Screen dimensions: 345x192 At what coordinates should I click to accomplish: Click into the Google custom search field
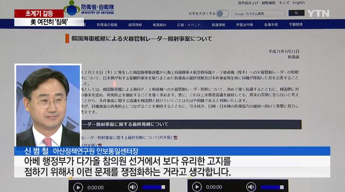[x=258, y=13]
